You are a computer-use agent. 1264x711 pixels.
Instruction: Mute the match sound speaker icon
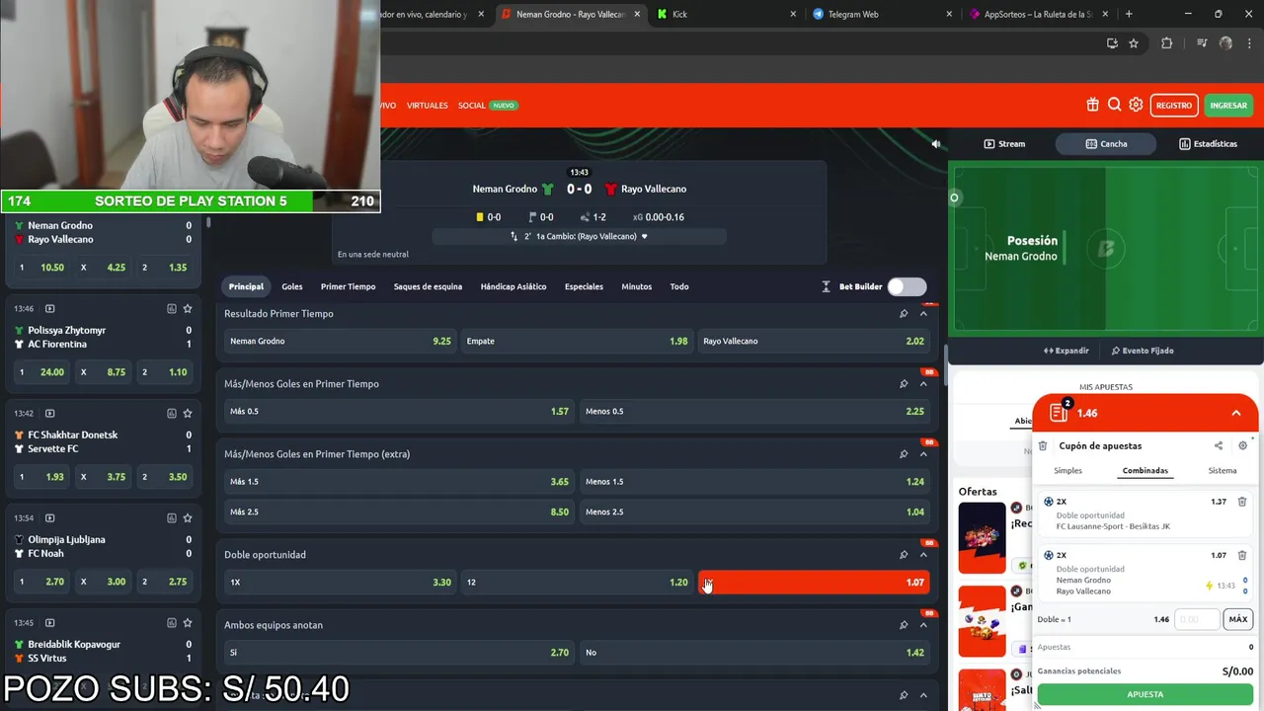coord(936,144)
